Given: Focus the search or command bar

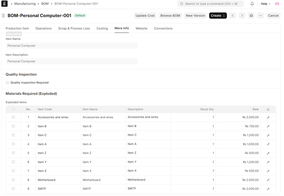Looking at the screenshot, I should coord(211,4).
